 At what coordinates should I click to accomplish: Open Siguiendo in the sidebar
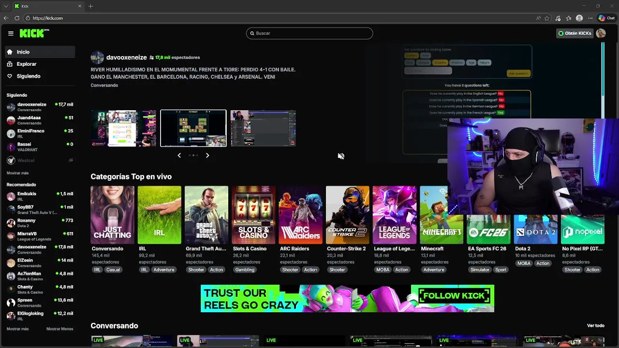[40, 76]
